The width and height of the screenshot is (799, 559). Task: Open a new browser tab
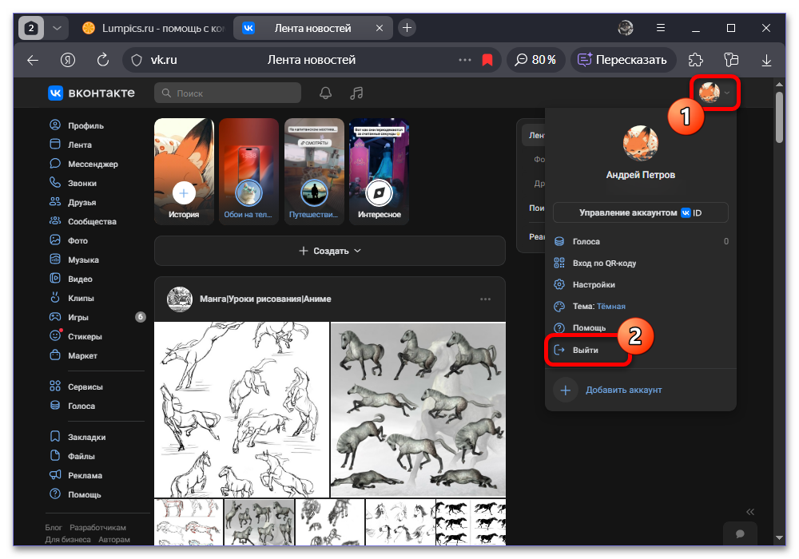point(407,27)
